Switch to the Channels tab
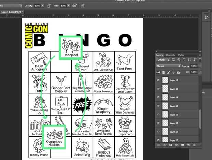Image resolution: width=212 pixels, height=160 pixels. 170,55
